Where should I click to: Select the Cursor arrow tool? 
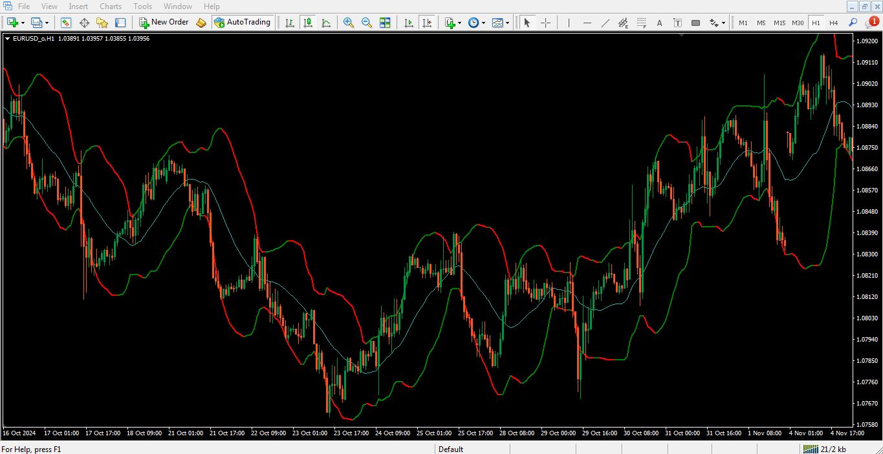tap(527, 23)
